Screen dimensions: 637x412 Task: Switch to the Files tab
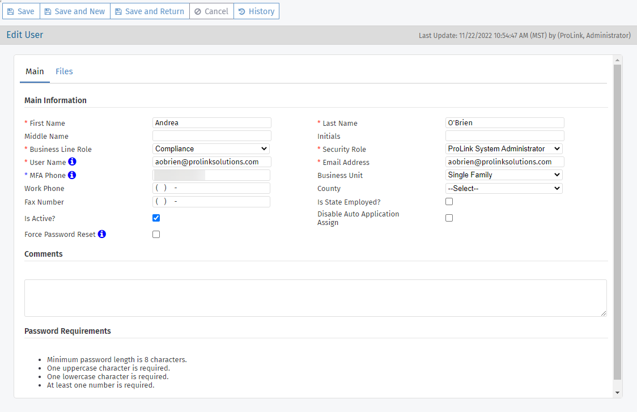64,71
